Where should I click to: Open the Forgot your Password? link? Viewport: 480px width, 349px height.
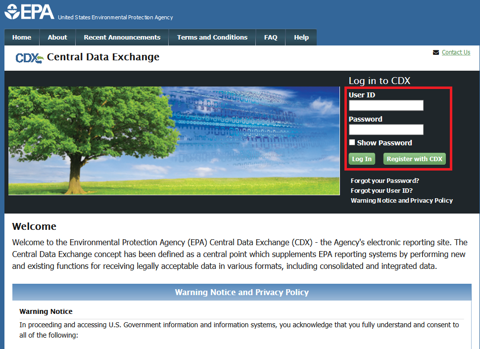click(385, 181)
